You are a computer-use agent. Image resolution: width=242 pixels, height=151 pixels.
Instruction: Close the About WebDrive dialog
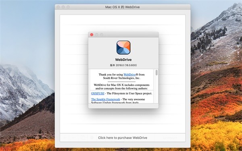(92, 35)
